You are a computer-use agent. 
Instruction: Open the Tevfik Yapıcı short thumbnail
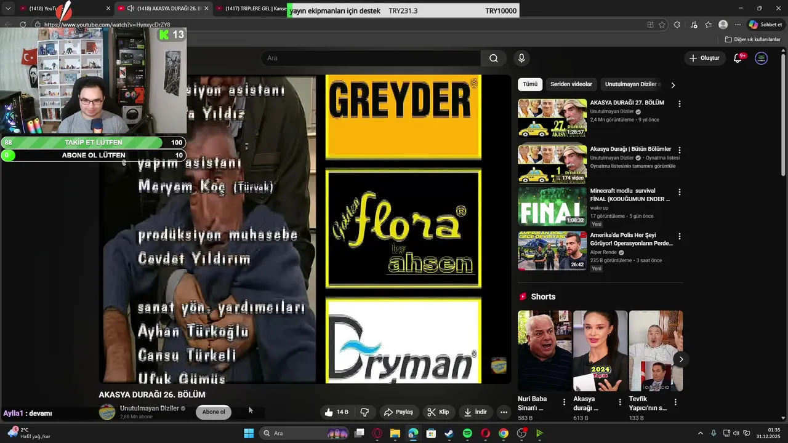click(x=656, y=351)
